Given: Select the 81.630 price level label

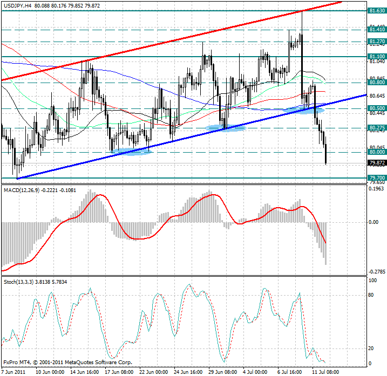Looking at the screenshot, I should point(376,10).
